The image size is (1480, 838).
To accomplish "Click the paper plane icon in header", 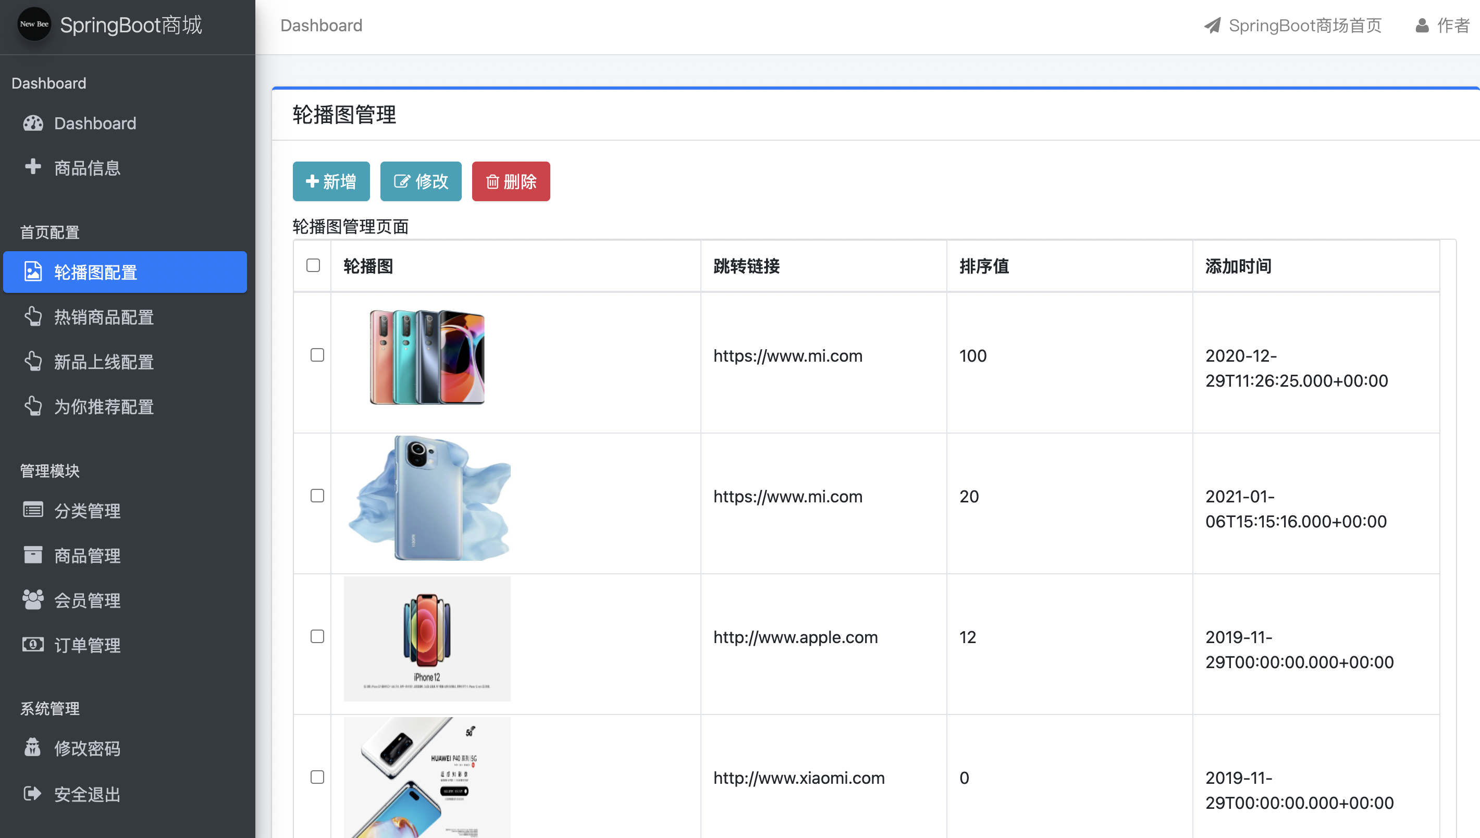I will tap(1213, 26).
